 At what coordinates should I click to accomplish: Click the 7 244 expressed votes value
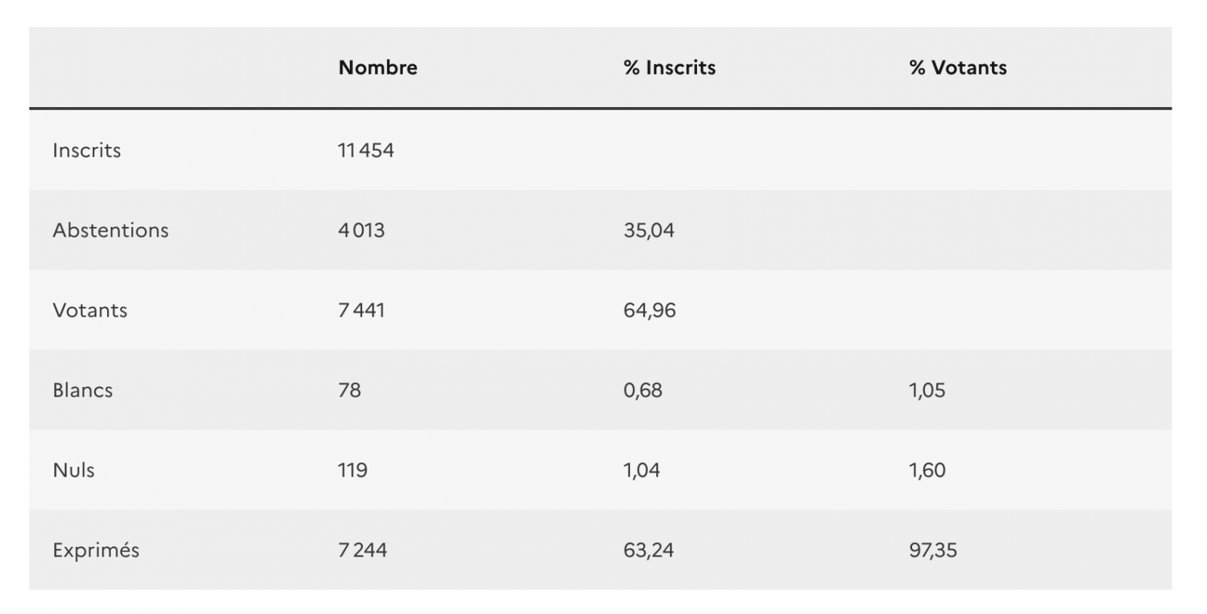tap(363, 550)
